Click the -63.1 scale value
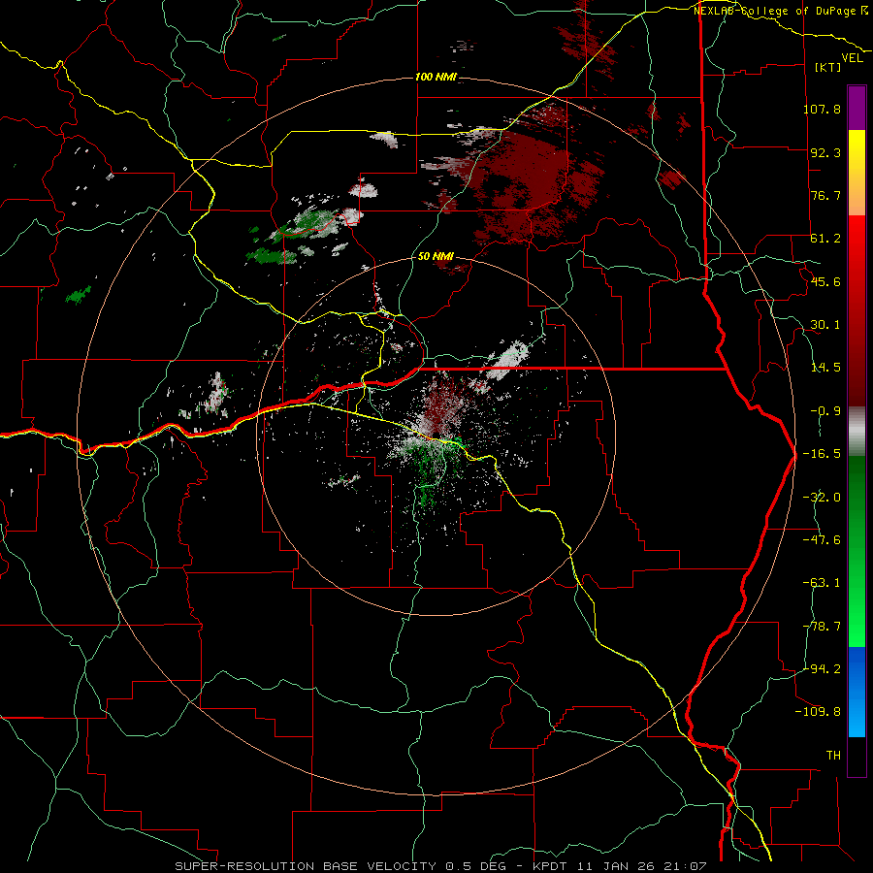The width and height of the screenshot is (873, 873). pos(822,583)
